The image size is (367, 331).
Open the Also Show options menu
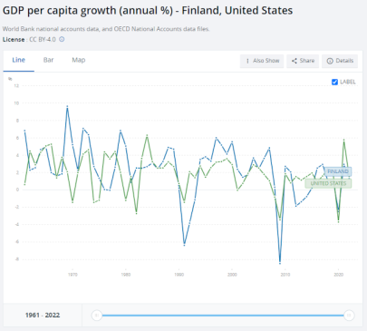click(262, 61)
